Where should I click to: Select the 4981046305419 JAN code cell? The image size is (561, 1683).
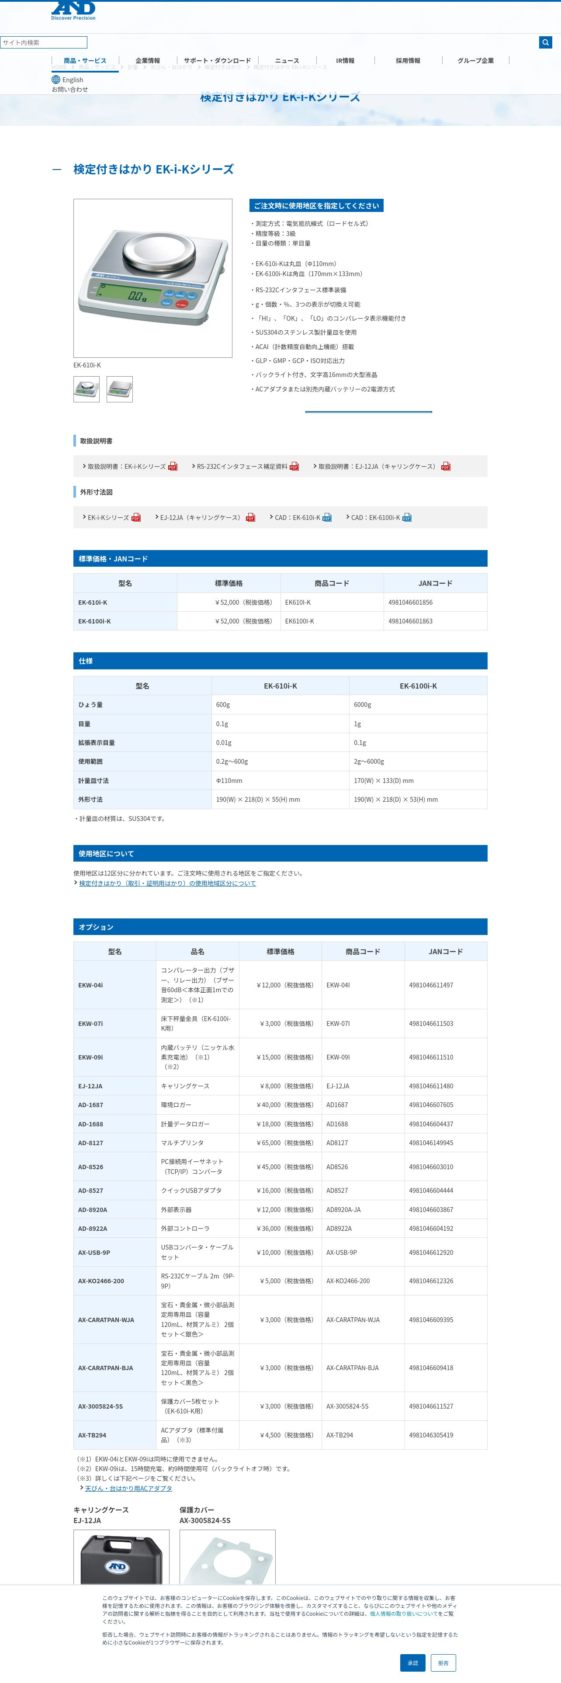coord(446,1435)
